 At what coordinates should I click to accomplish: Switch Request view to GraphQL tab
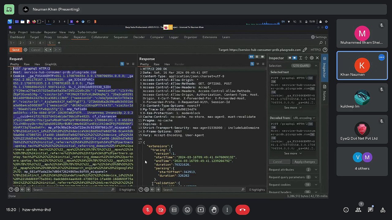(x=51, y=64)
